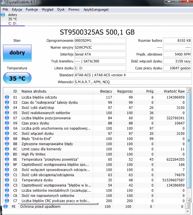Click the ID column header
193x215 pixels.
[x=15, y=91]
